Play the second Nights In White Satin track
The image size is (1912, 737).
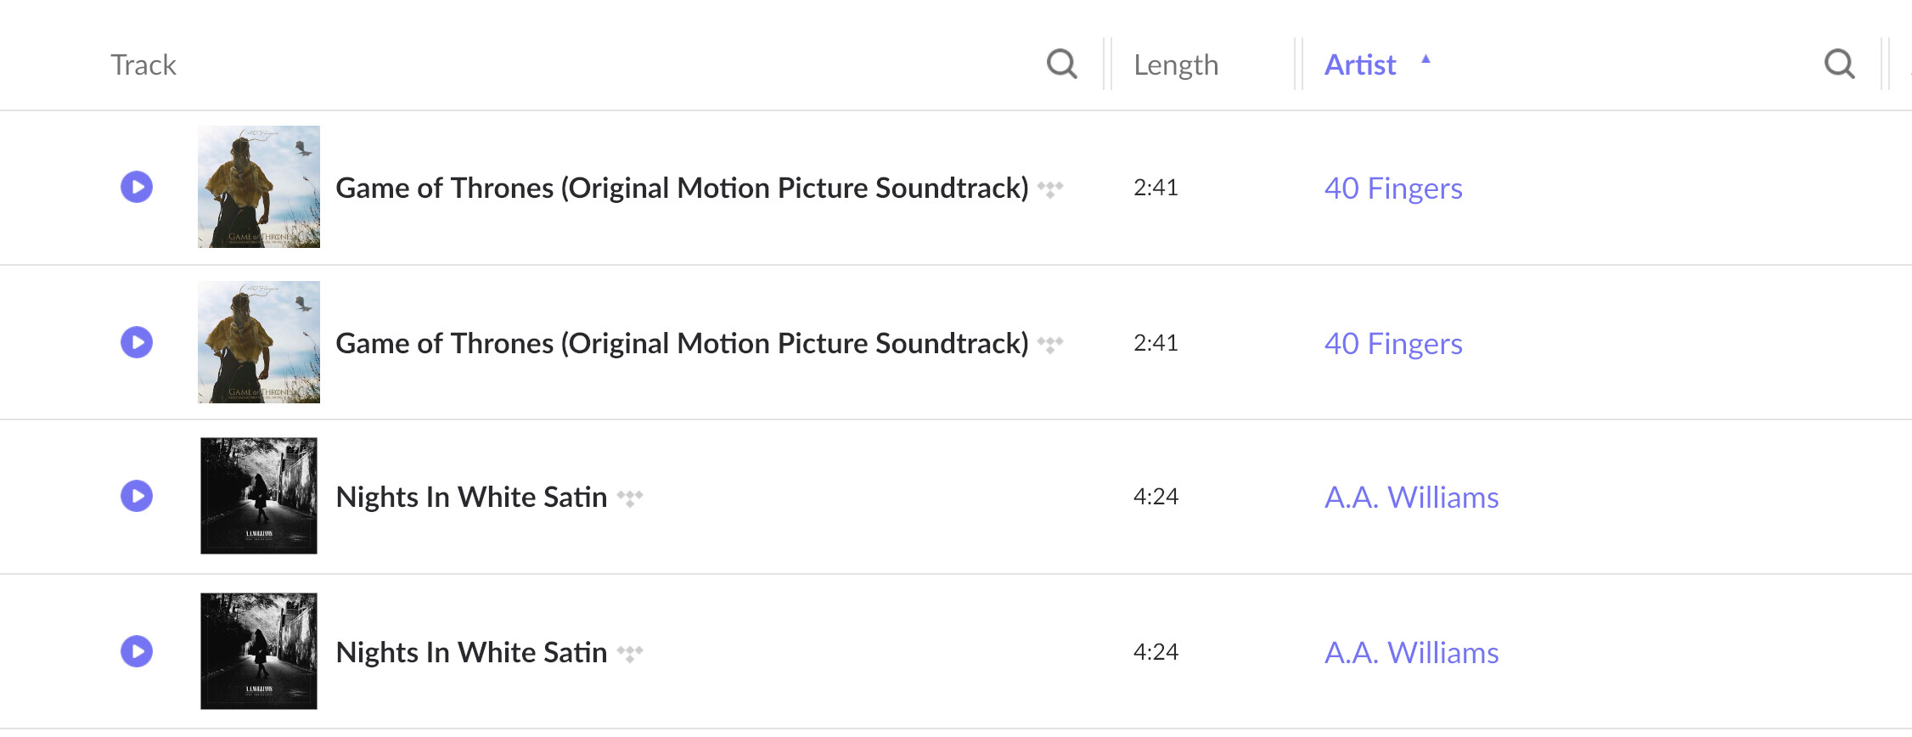pyautogui.click(x=137, y=651)
